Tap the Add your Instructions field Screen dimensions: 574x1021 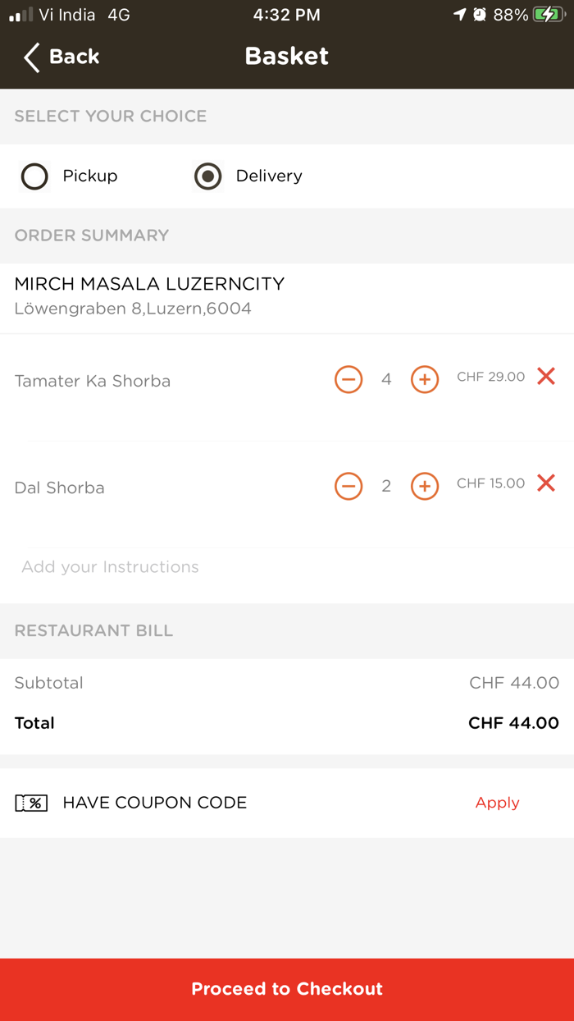tap(110, 566)
